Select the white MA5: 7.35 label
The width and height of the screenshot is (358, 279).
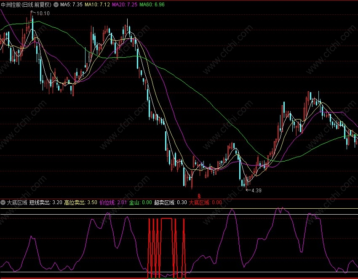[71, 5]
